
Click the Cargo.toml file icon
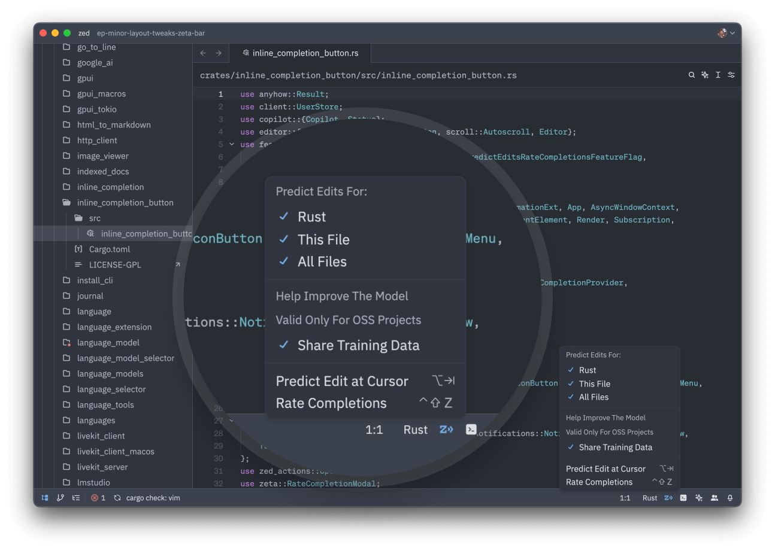pyautogui.click(x=78, y=249)
